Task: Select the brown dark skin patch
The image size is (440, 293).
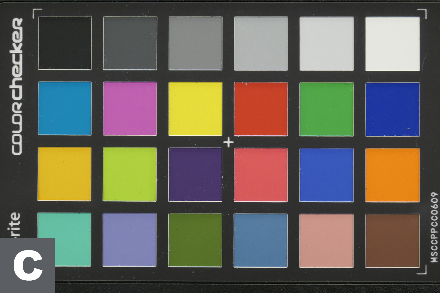Action: coord(392,241)
